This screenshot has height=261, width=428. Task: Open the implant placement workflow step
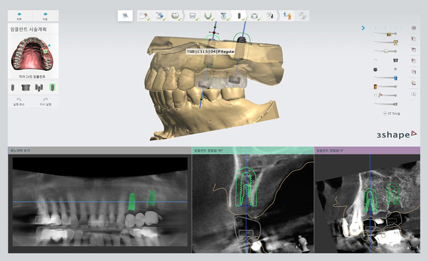point(239,16)
